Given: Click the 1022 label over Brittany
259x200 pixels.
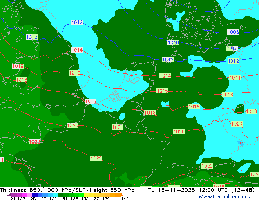Looking at the screenshot, I should coord(35,142).
